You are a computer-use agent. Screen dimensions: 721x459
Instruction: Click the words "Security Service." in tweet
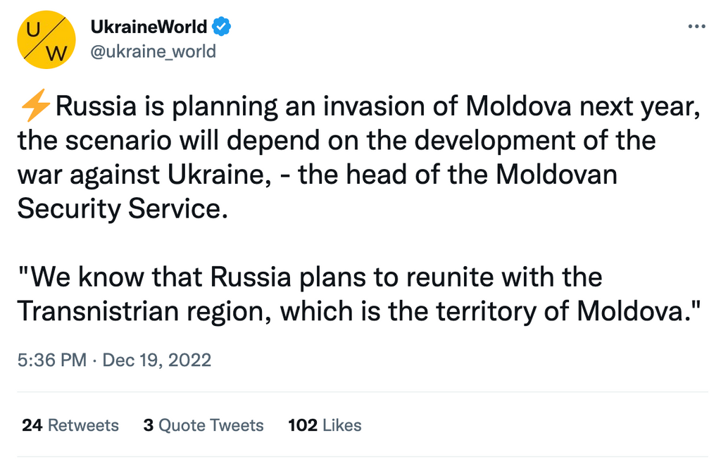pos(123,208)
